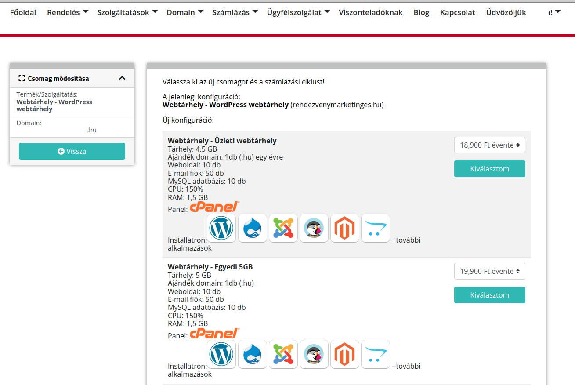
Task: Click WordPress icon in Üzleti webtárhely package
Action: (221, 228)
